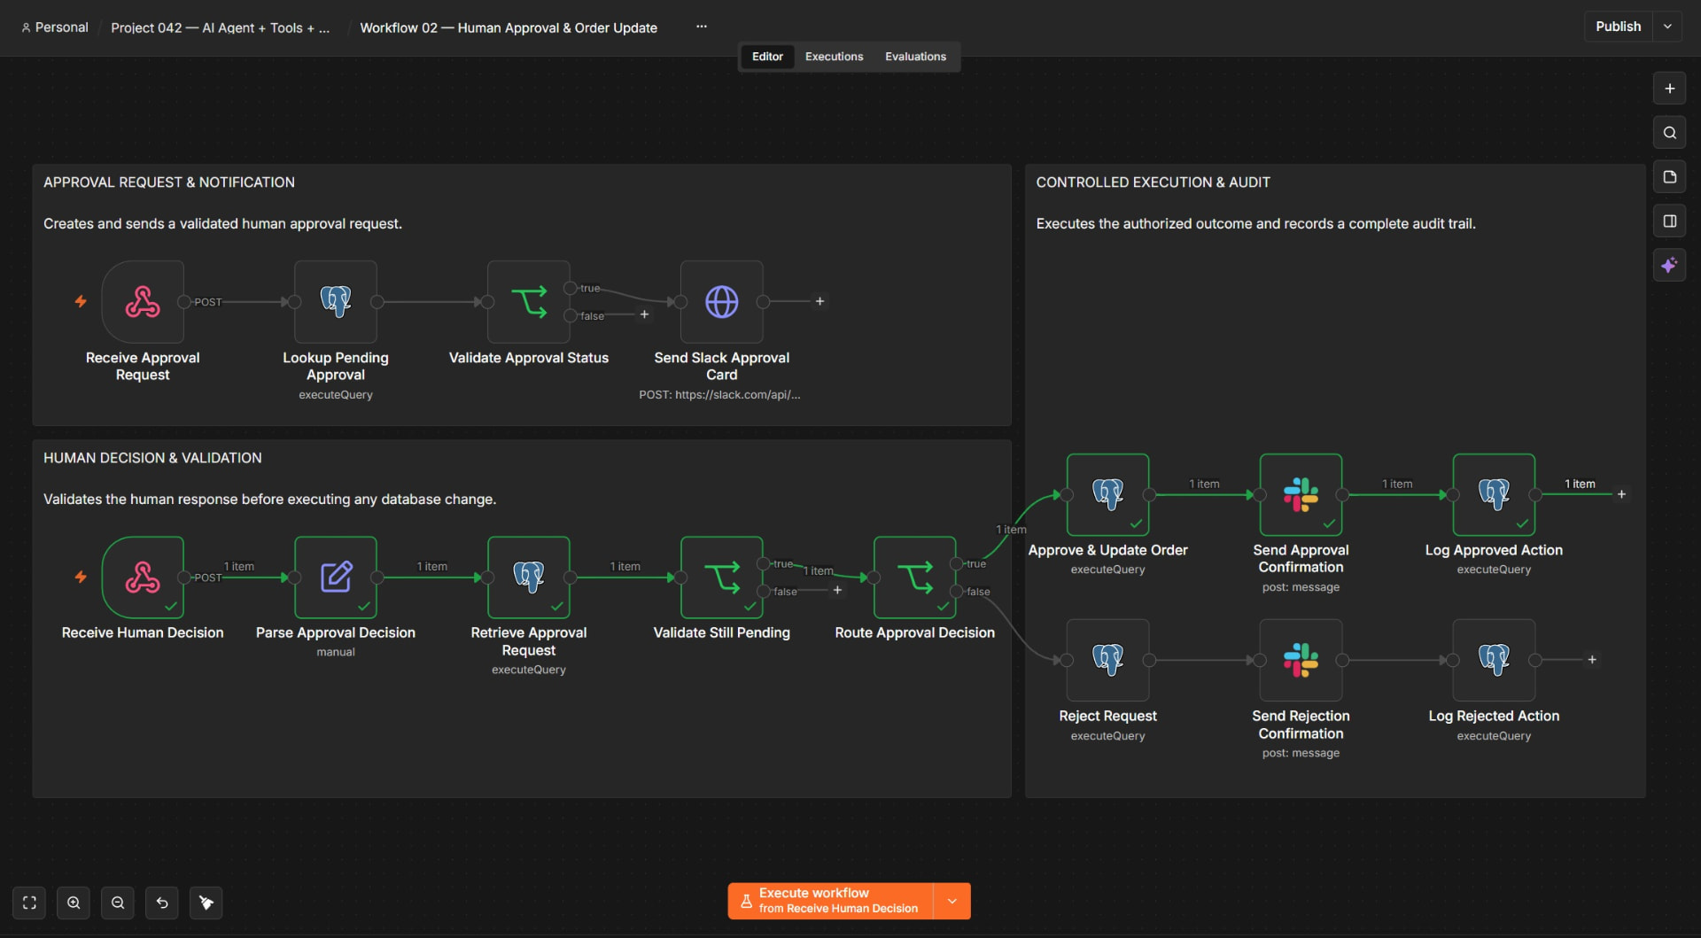Undo or reset the zoom with the arrow icon
The image size is (1701, 938).
tap(162, 903)
